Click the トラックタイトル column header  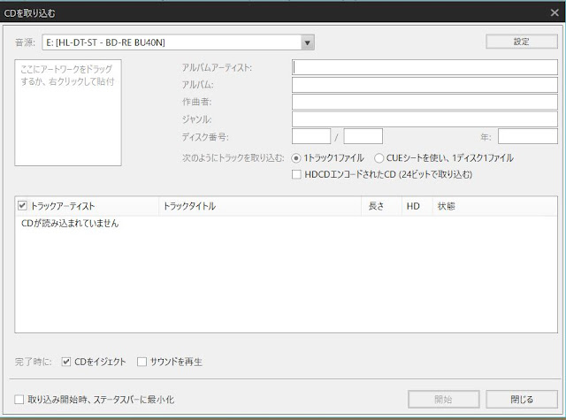coord(260,206)
